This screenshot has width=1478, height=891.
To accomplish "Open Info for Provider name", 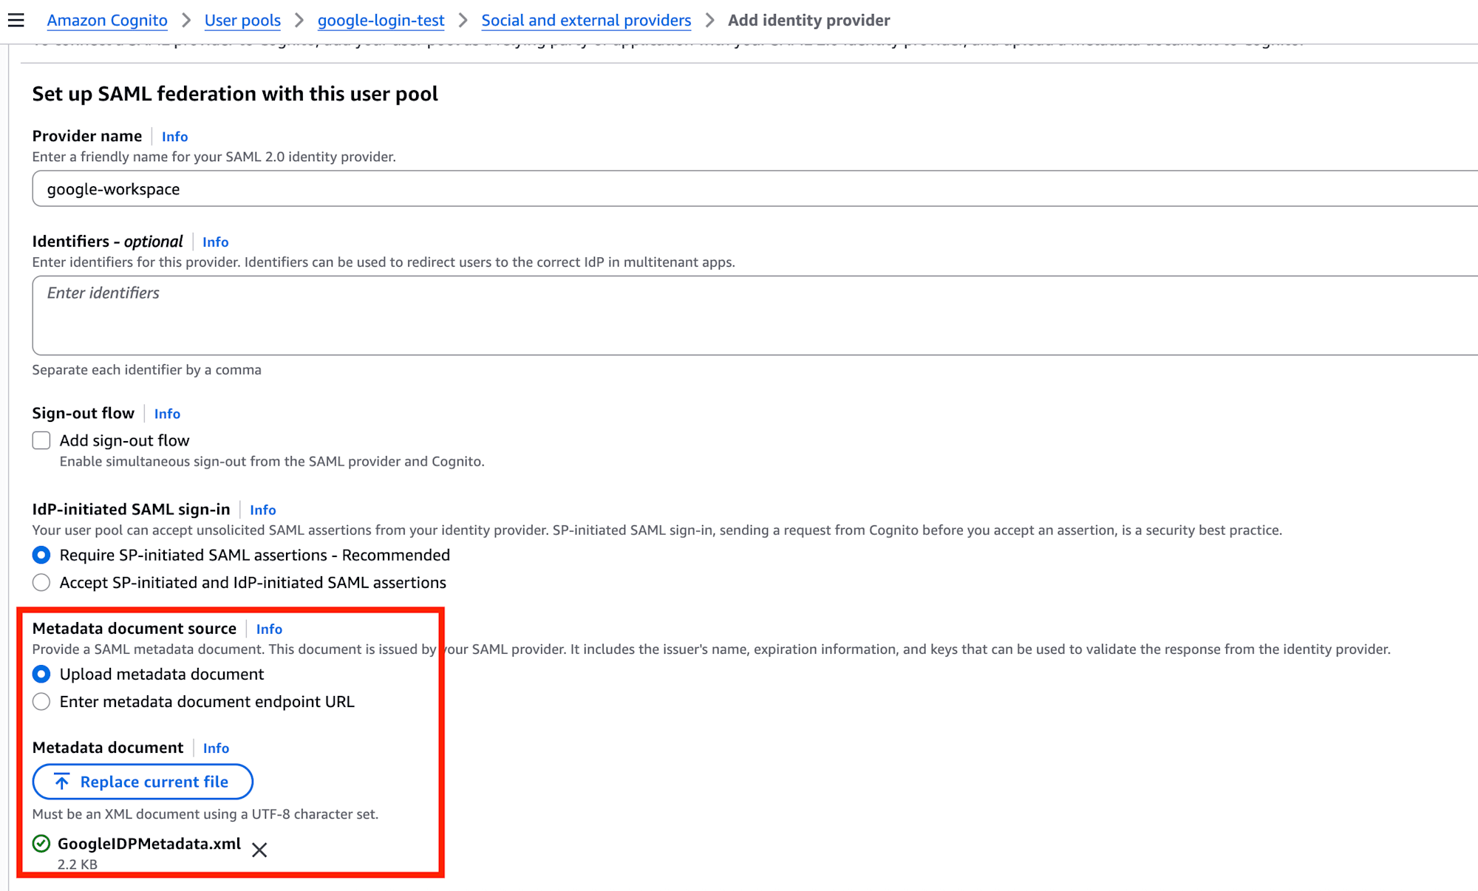I will tap(174, 137).
